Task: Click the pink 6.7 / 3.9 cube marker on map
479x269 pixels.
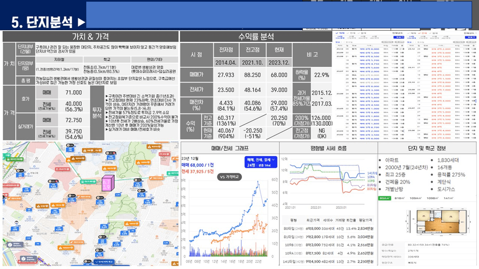Action: pos(107,184)
